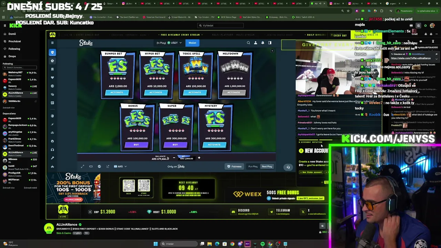Open live stats chart icon below game

(99, 166)
